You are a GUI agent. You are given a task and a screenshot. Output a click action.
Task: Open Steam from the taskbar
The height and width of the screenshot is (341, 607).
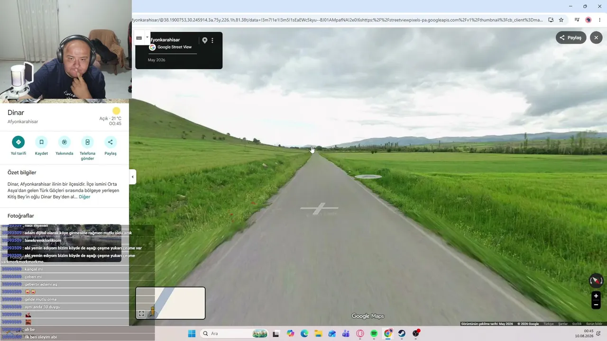[x=402, y=333]
